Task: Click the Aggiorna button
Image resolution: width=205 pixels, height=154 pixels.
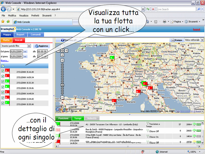Action: coord(42,46)
